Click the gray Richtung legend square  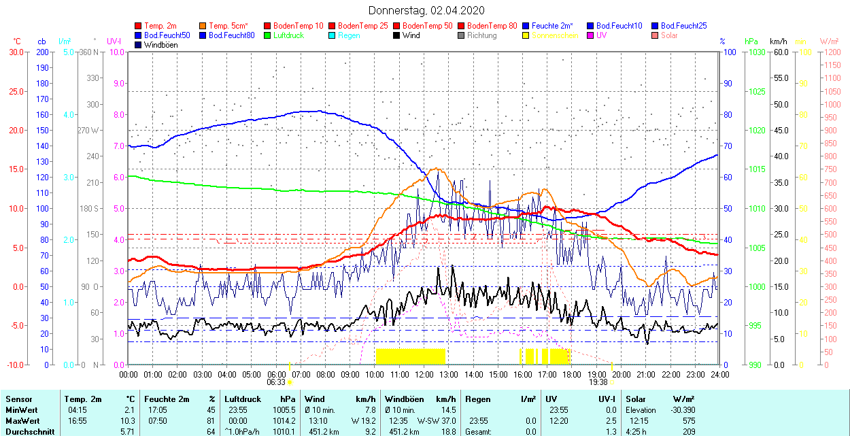(462, 35)
